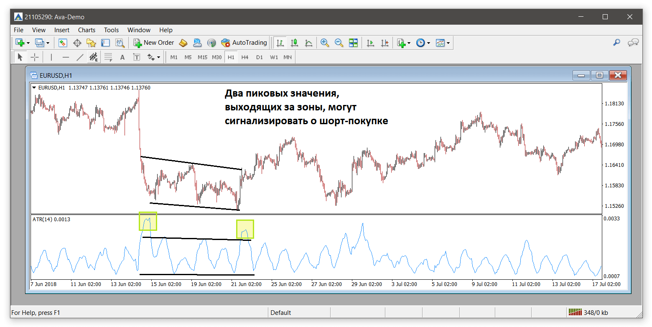Minimize the EURUSD,H1 chart window
This screenshot has height=327, width=652.
pyautogui.click(x=581, y=75)
